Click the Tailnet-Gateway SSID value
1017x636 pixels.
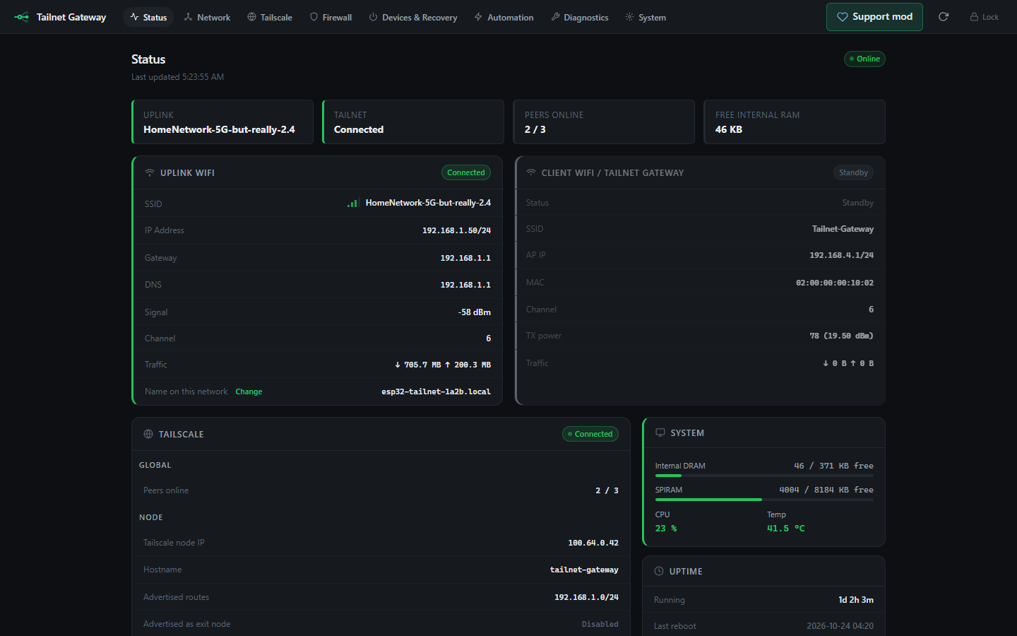[843, 229]
